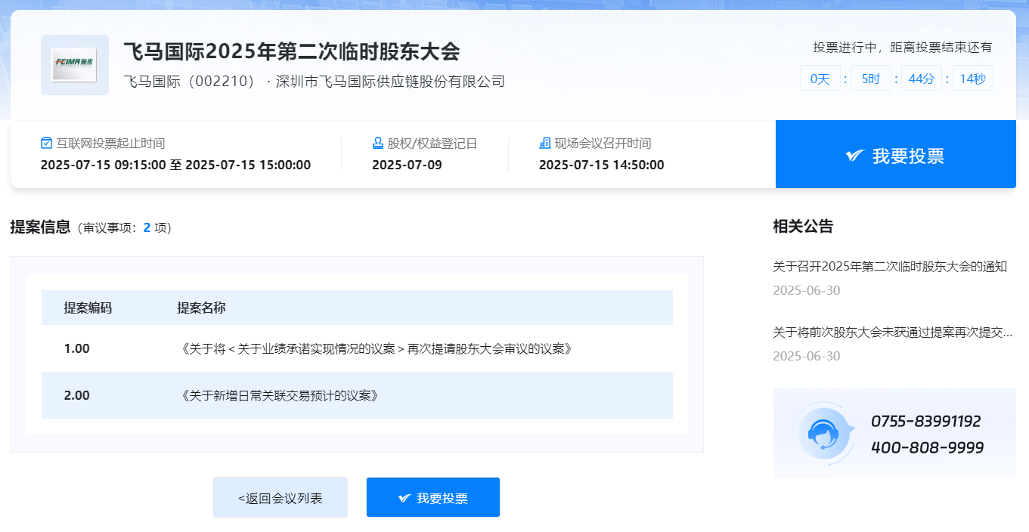Click the lower 我要投票 button below the proposals
This screenshot has height=532, width=1029.
pyautogui.click(x=433, y=497)
